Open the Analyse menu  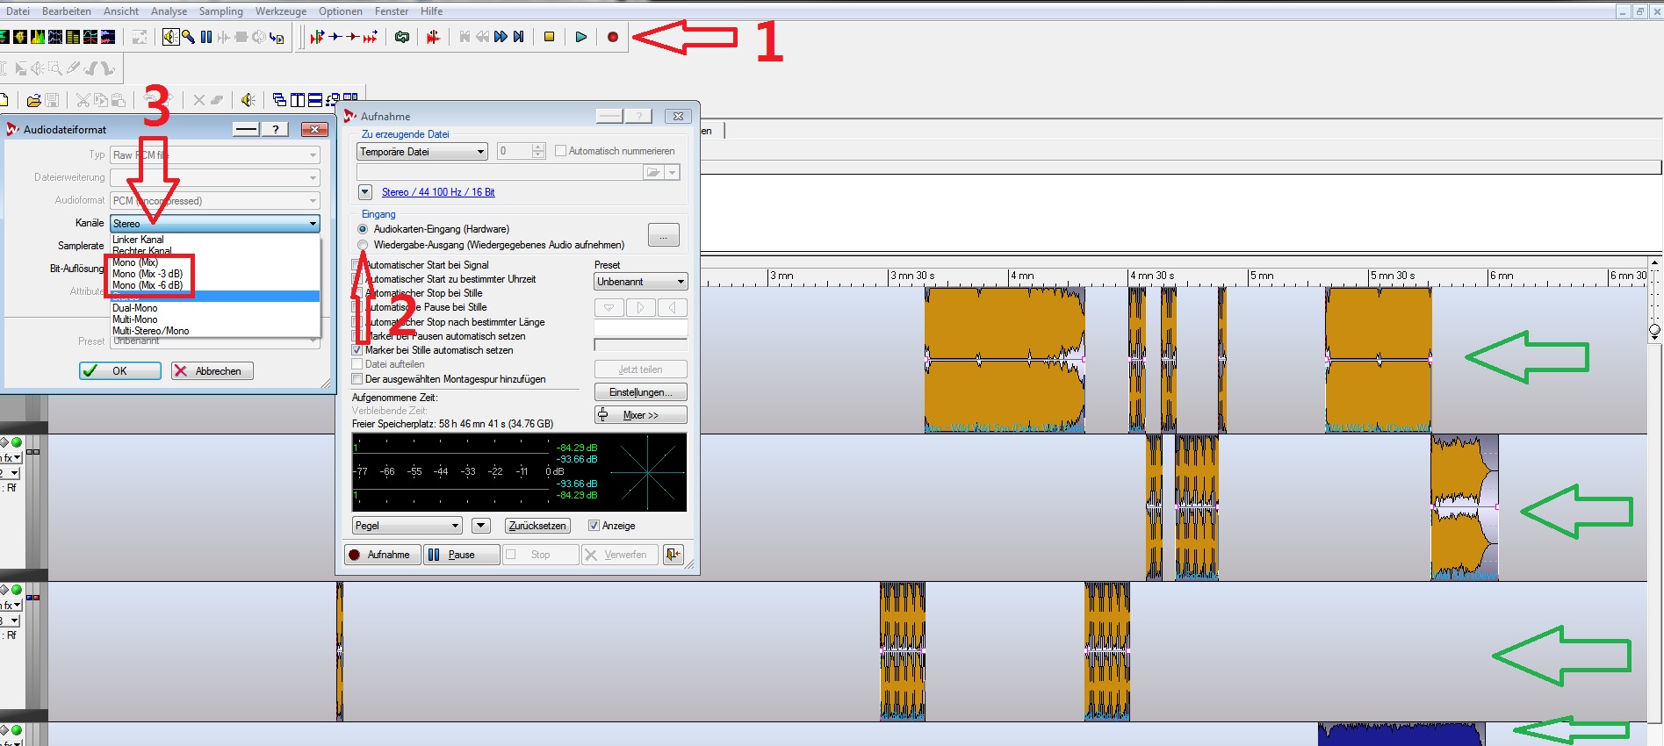(x=169, y=11)
